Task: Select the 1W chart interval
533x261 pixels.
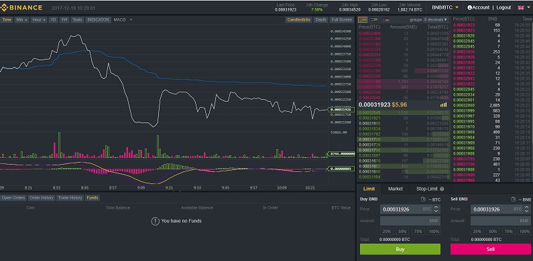Action: (64, 19)
